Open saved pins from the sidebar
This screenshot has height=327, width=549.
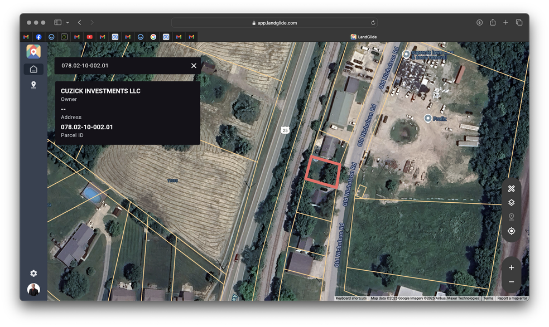click(33, 85)
